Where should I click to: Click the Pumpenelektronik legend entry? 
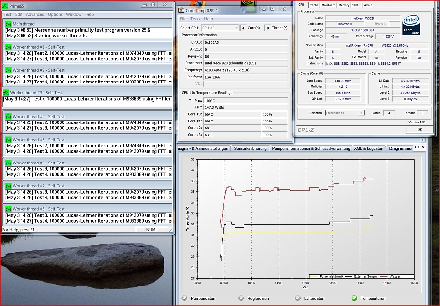point(327,276)
